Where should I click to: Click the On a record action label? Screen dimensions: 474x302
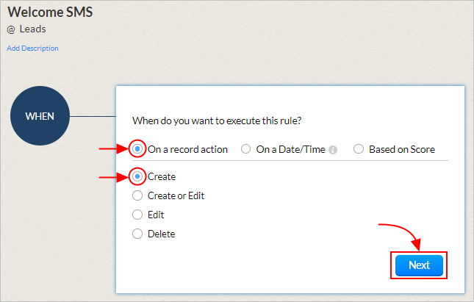[x=187, y=149]
